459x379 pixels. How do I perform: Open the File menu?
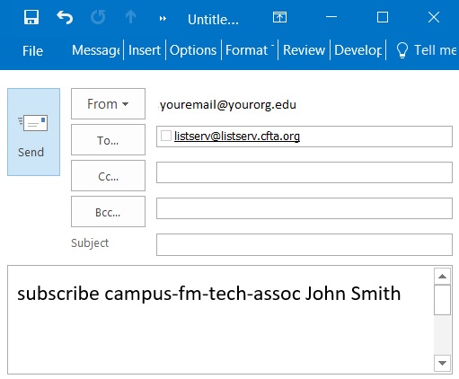tap(32, 50)
